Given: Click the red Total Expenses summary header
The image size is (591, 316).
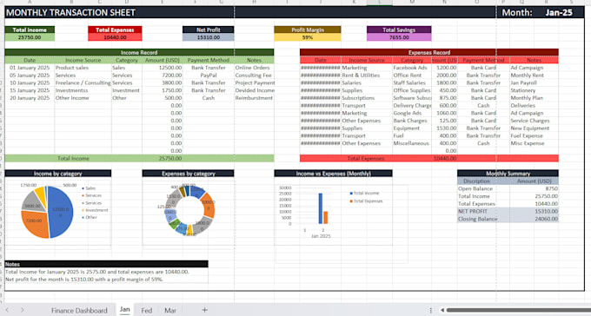Looking at the screenshot, I should tap(115, 30).
